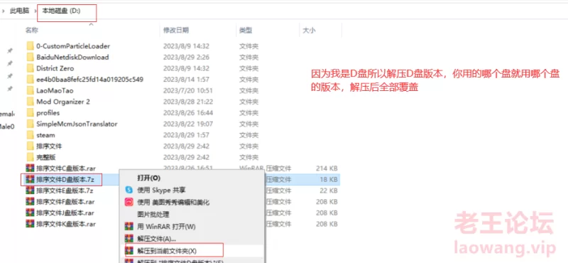The width and height of the screenshot is (568, 263).
Task: Choose 用 WinRAR 打开(W) menu entry
Action: 166,227
